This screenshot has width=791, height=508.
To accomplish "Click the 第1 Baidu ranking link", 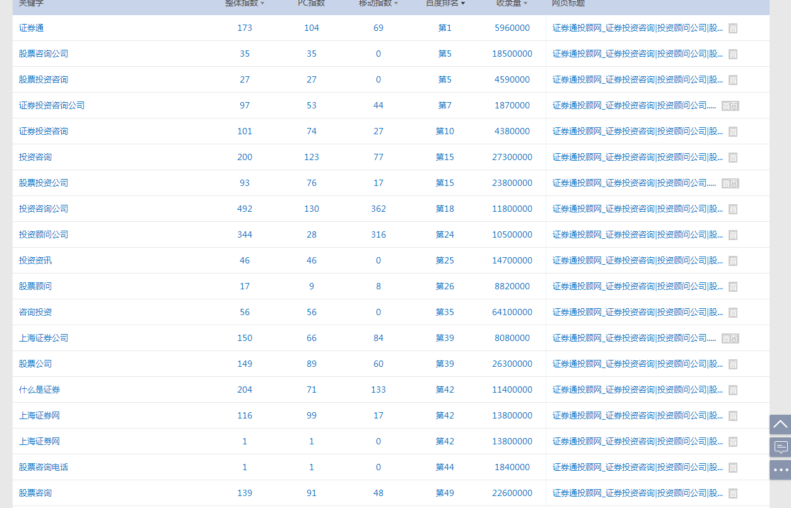I will [445, 28].
